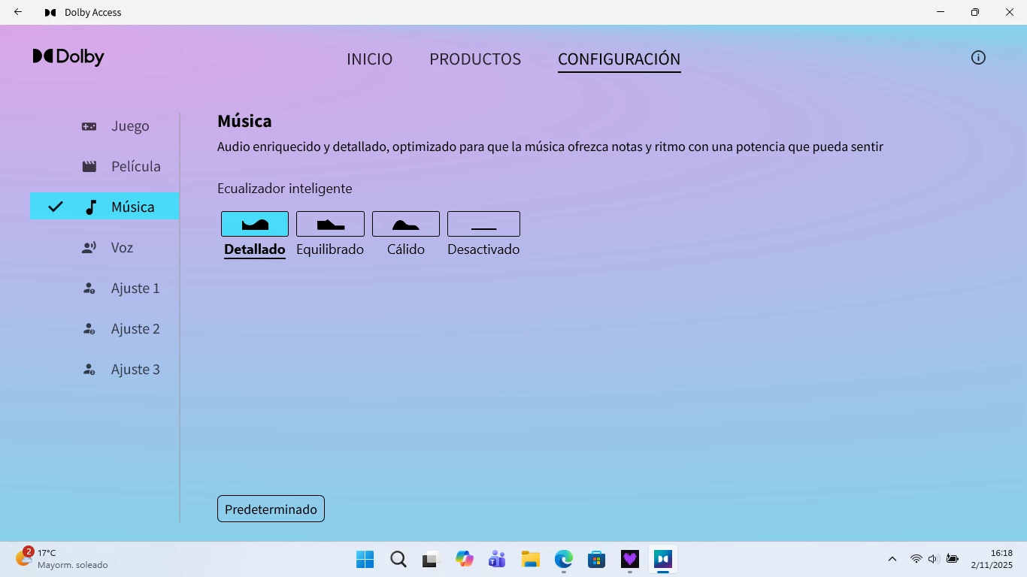This screenshot has width=1027, height=577.
Task: Choose the Juego profile label
Action: click(130, 126)
